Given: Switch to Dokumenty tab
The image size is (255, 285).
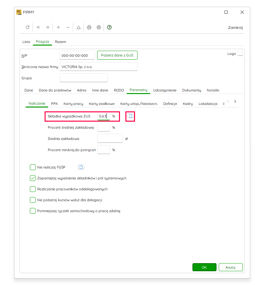Looking at the screenshot, I should [x=191, y=90].
